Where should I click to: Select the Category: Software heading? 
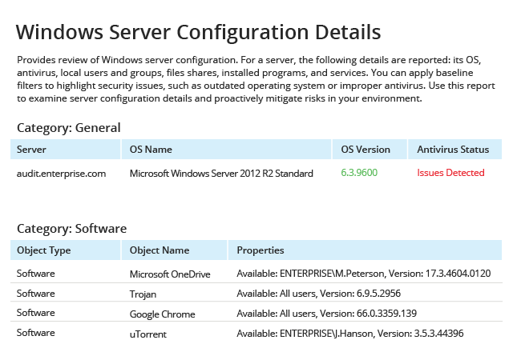(x=71, y=228)
